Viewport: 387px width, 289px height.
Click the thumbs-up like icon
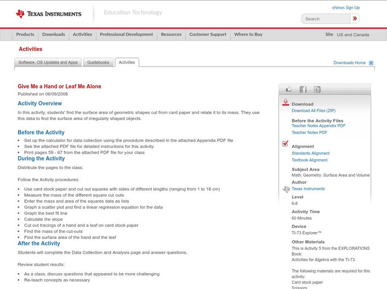coord(288,89)
